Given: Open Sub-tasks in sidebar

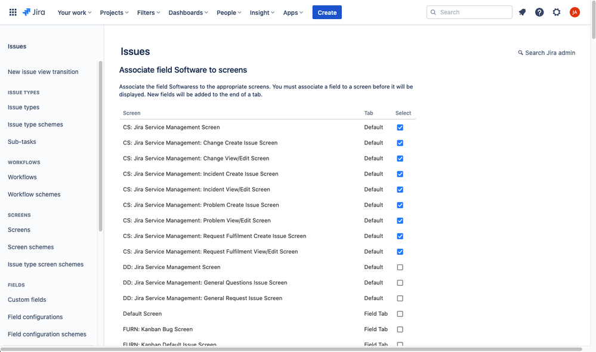Looking at the screenshot, I should 22,142.
